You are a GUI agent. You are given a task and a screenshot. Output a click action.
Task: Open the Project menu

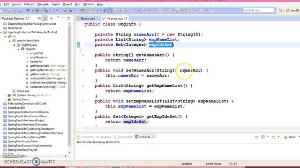(x=67, y=4)
